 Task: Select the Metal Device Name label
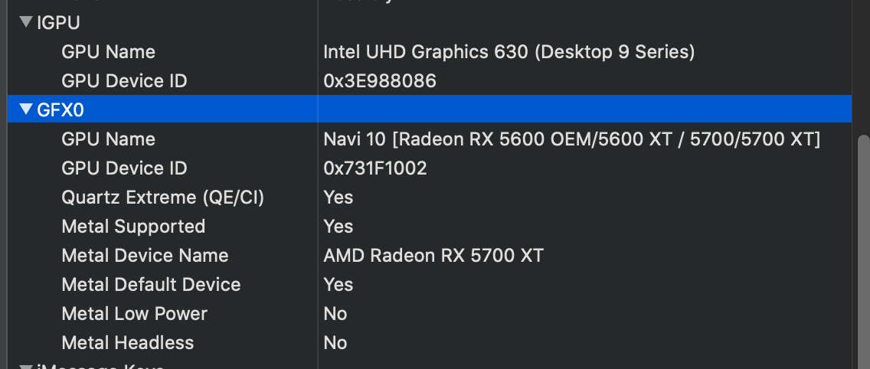pos(145,256)
